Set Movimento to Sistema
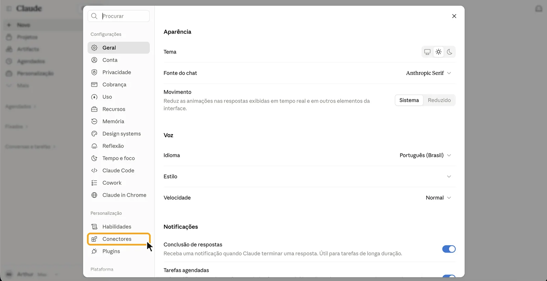The height and width of the screenshot is (281, 547). click(x=409, y=100)
